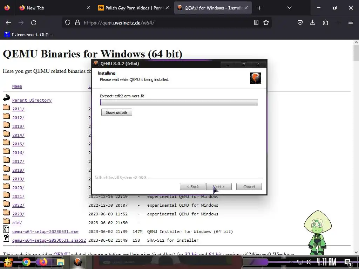
Task: Click the QEMU installer title bar icon
Action: pyautogui.click(x=96, y=64)
